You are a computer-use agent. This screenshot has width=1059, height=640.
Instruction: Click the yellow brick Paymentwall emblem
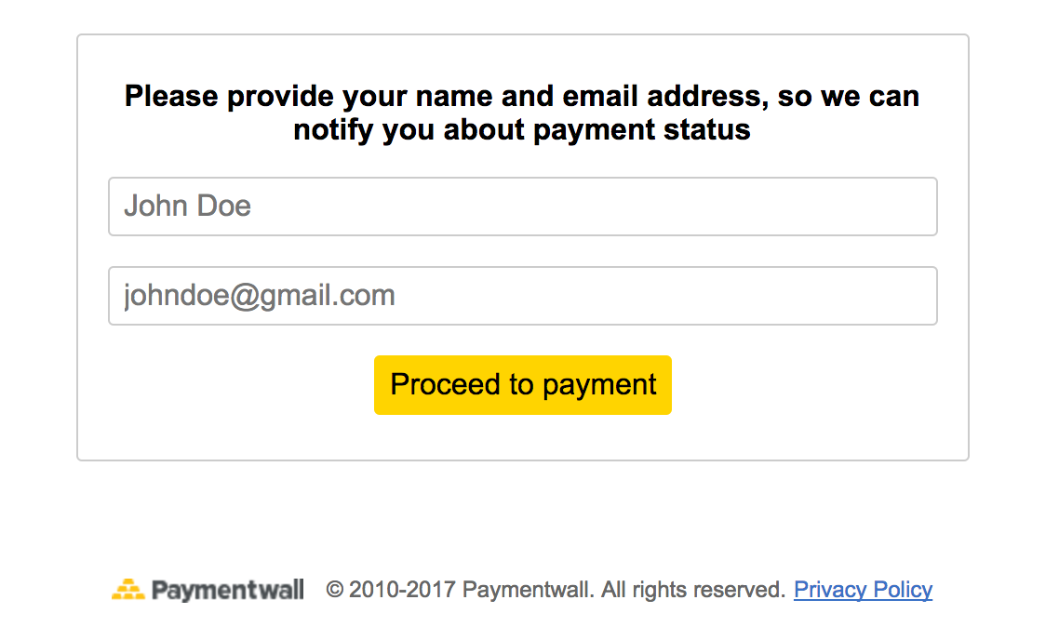pyautogui.click(x=128, y=590)
